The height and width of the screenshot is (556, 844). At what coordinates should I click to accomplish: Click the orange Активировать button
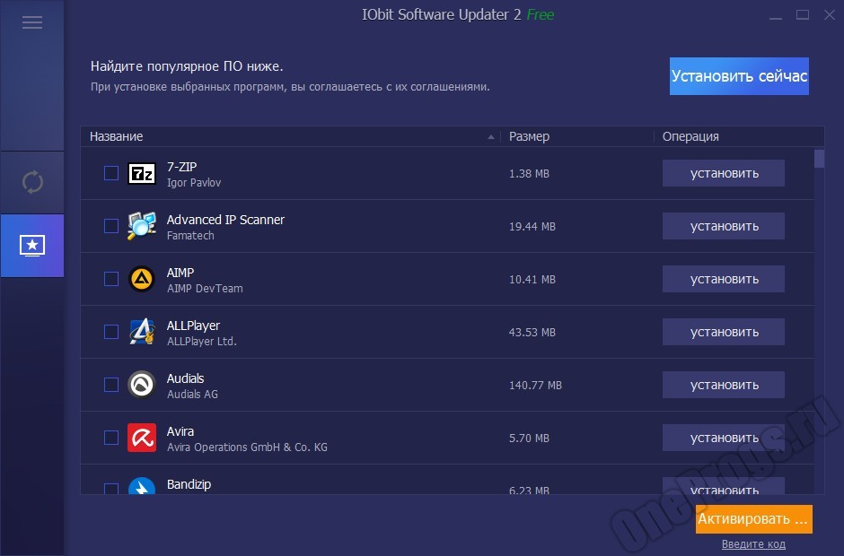tap(753, 519)
